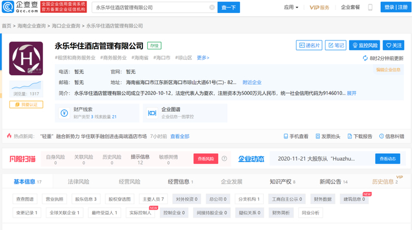Image resolution: width=412 pixels, height=230 pixels.
Task: Click the hot news flame icon
Action: [9, 136]
